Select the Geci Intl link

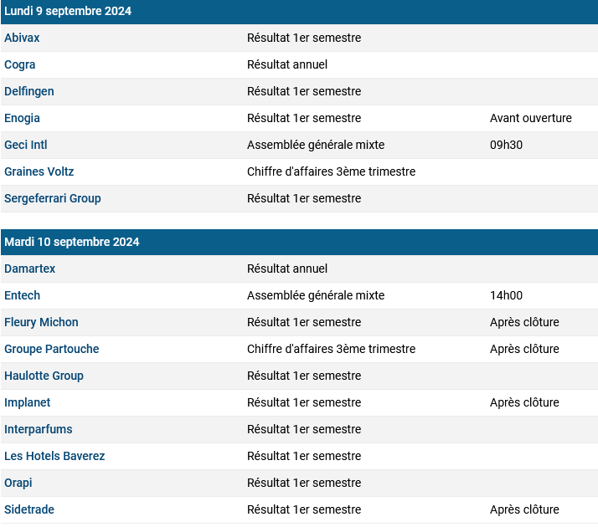(x=26, y=145)
